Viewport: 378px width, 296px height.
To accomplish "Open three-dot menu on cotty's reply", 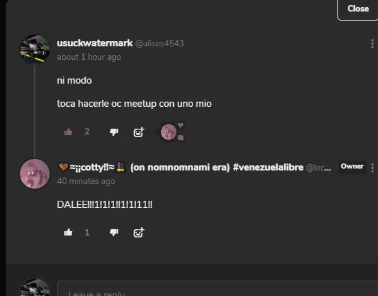I will pyautogui.click(x=372, y=168).
